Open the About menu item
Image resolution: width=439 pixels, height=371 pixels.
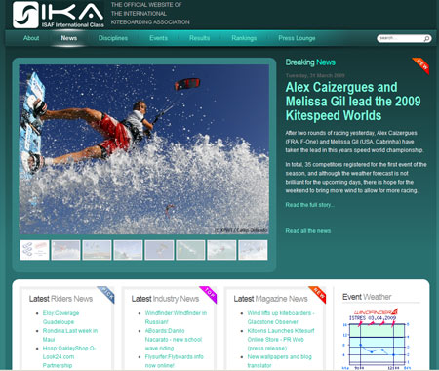pyautogui.click(x=31, y=38)
